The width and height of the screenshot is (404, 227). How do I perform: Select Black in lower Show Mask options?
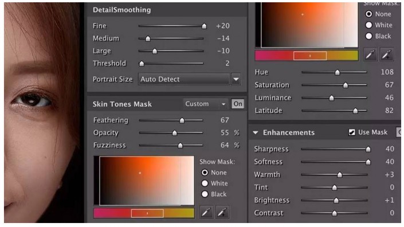tap(205, 194)
